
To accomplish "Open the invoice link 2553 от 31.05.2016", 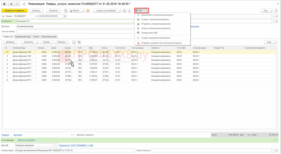I will click(26, 140).
